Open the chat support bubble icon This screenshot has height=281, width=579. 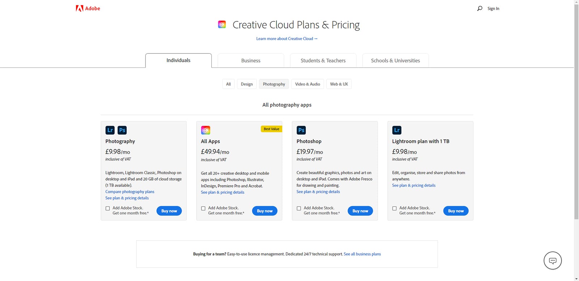point(553,260)
